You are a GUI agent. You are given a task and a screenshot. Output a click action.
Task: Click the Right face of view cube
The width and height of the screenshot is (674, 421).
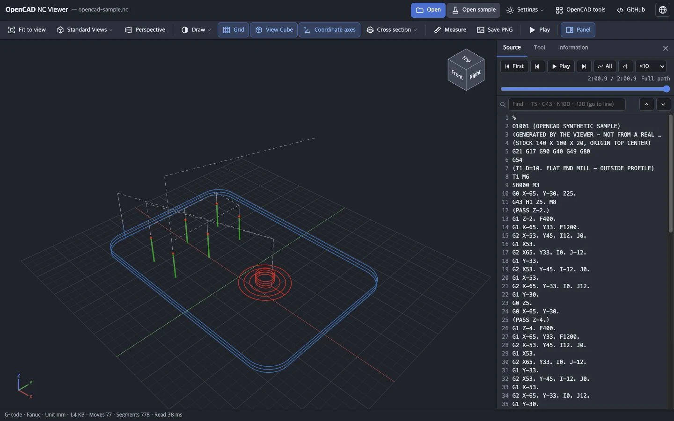(x=475, y=74)
